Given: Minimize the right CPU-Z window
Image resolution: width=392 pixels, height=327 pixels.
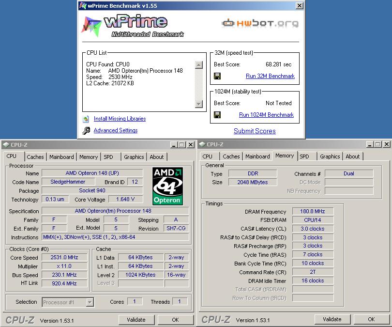Looking at the screenshot, I should pos(370,144).
